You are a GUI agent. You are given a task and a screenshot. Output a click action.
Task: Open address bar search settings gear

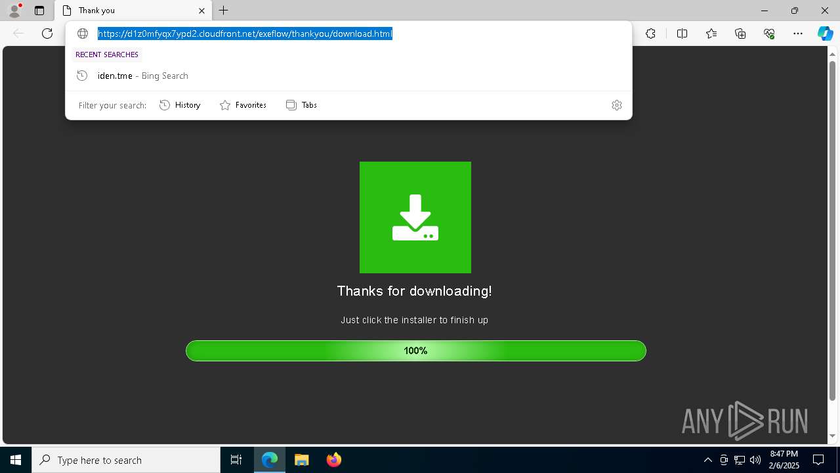[617, 105]
